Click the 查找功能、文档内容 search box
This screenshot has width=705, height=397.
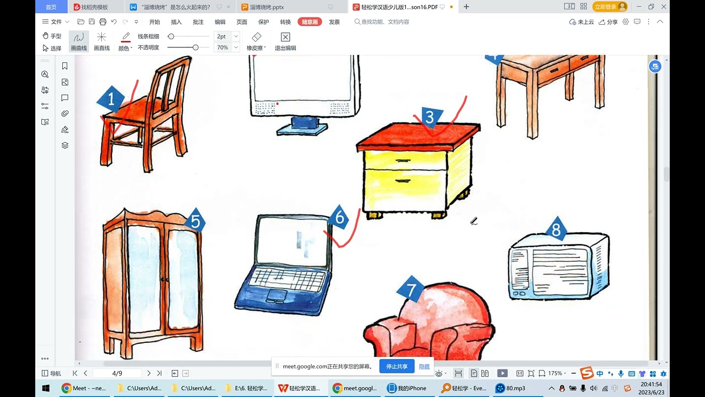point(382,22)
